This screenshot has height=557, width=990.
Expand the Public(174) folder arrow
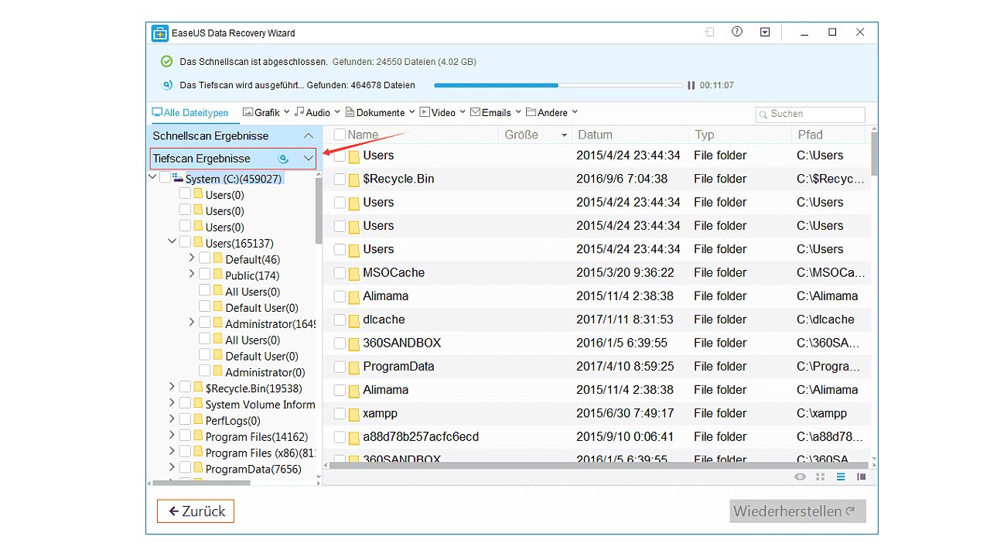click(x=192, y=274)
